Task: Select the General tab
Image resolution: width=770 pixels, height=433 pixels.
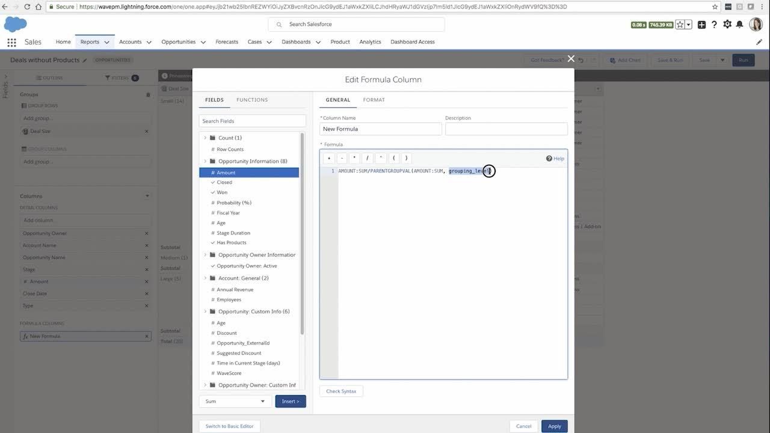Action: 338,100
